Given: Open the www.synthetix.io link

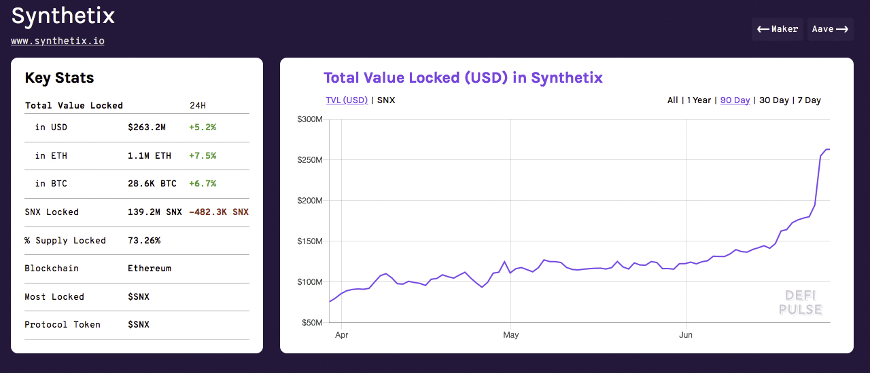Looking at the screenshot, I should point(58,41).
